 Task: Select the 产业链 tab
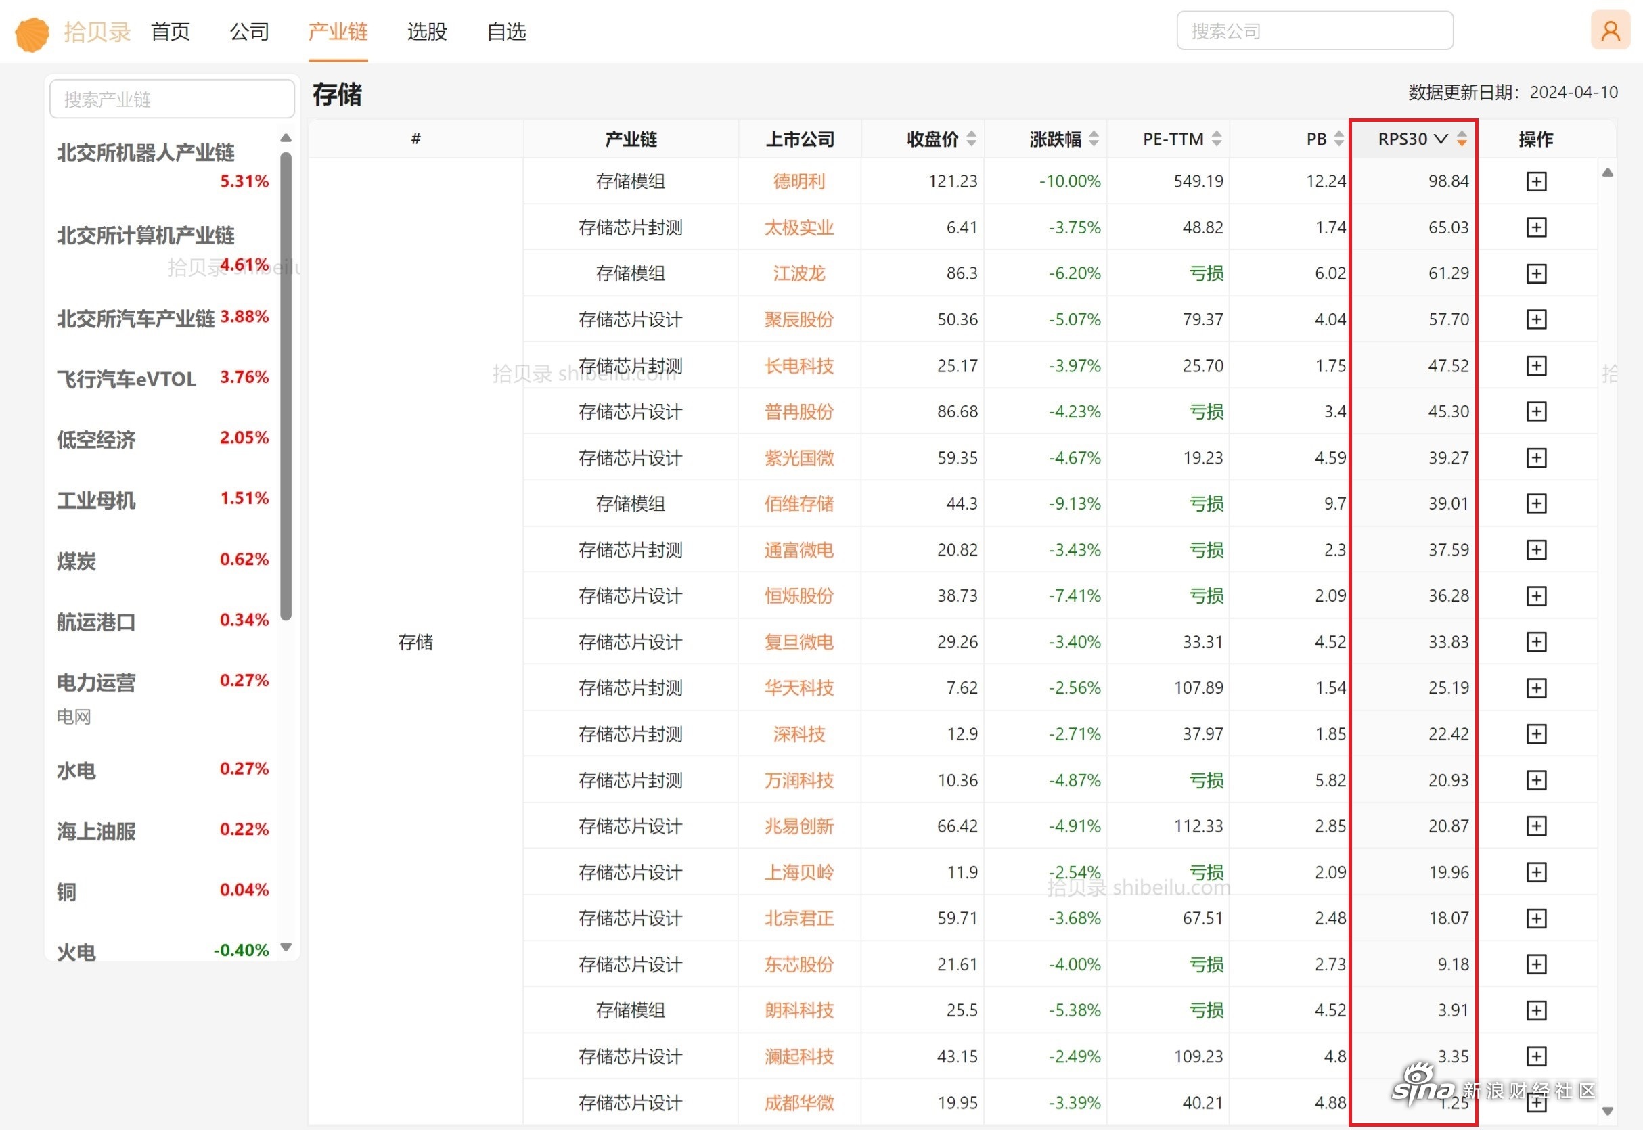click(x=338, y=31)
